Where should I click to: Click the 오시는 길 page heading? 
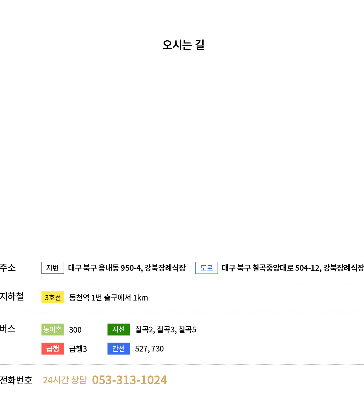click(x=184, y=45)
